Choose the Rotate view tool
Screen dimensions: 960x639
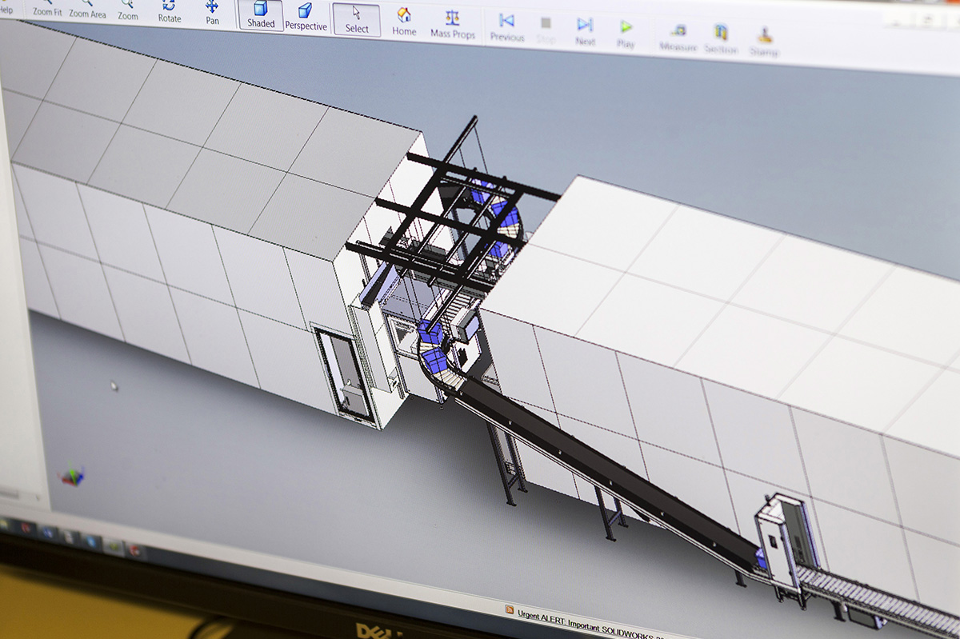click(x=170, y=12)
